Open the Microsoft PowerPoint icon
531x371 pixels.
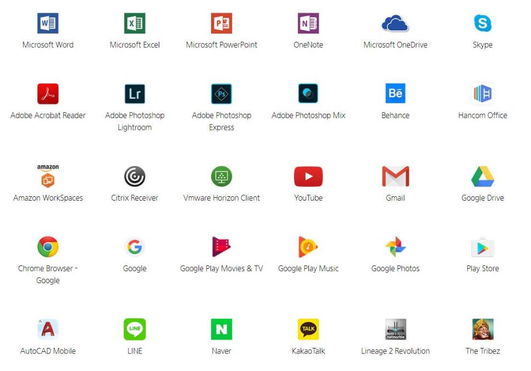pyautogui.click(x=222, y=23)
